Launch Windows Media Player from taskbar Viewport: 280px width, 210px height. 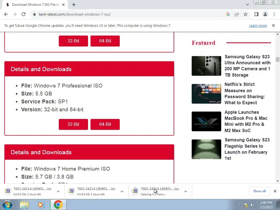(x=41, y=205)
